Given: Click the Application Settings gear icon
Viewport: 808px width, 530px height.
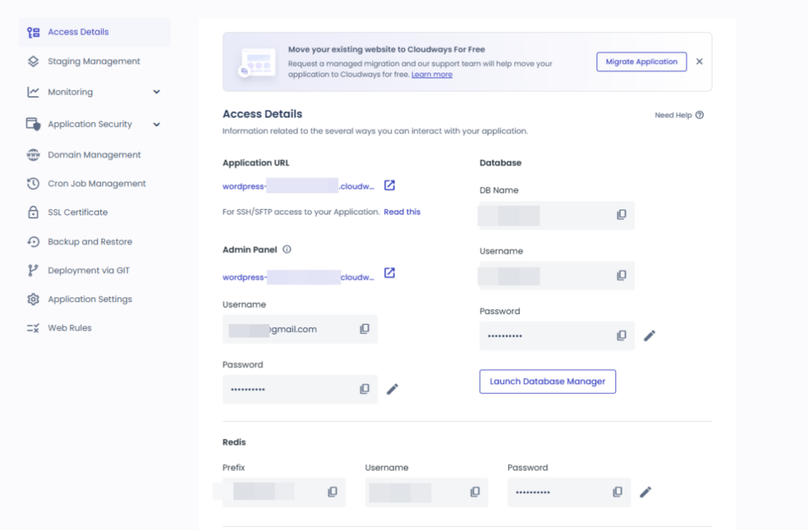Looking at the screenshot, I should [x=33, y=299].
